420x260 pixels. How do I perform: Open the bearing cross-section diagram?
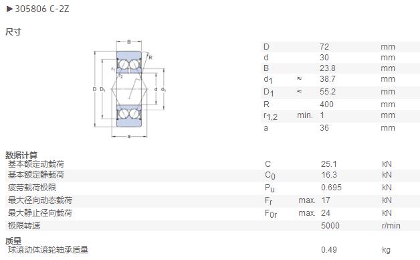click(129, 89)
